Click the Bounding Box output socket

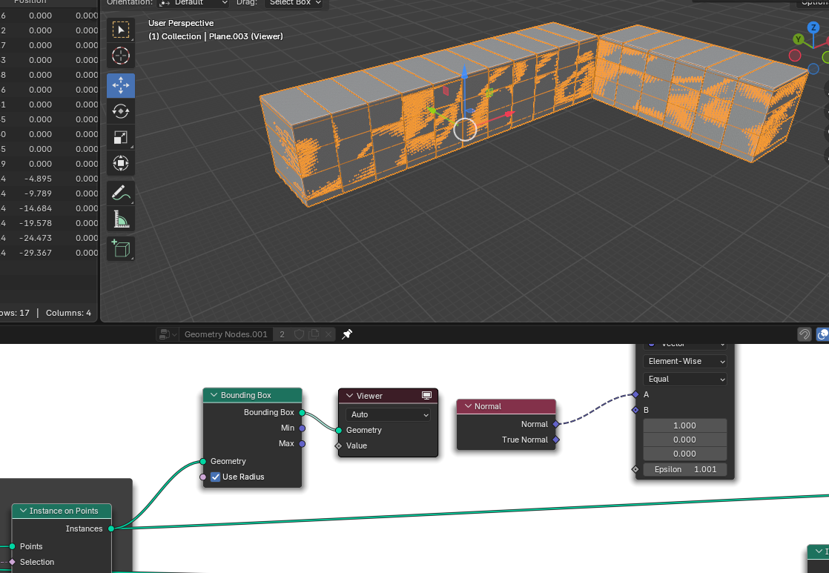[x=302, y=412]
